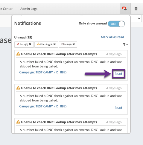The height and width of the screenshot is (145, 143).
Task: Open Campaign TEST CAMP1 link in first notification
Action: [43, 72]
